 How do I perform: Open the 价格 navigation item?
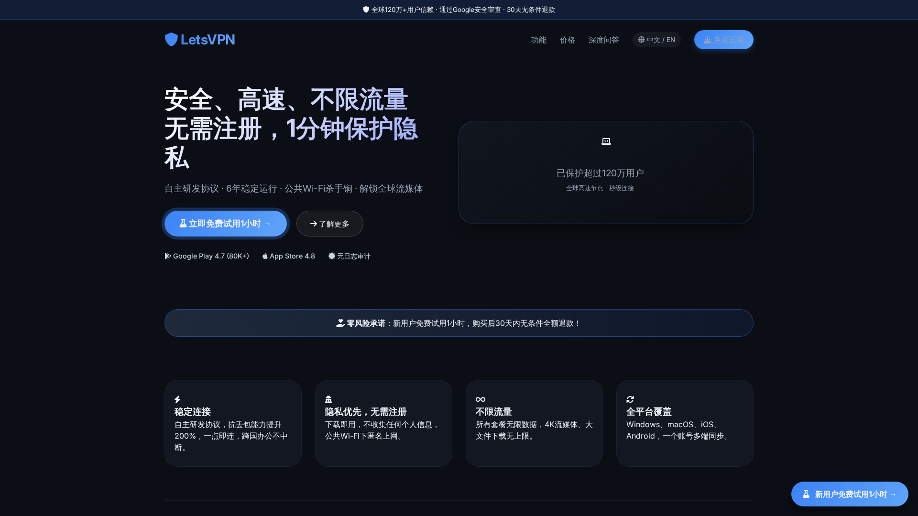[x=567, y=40]
